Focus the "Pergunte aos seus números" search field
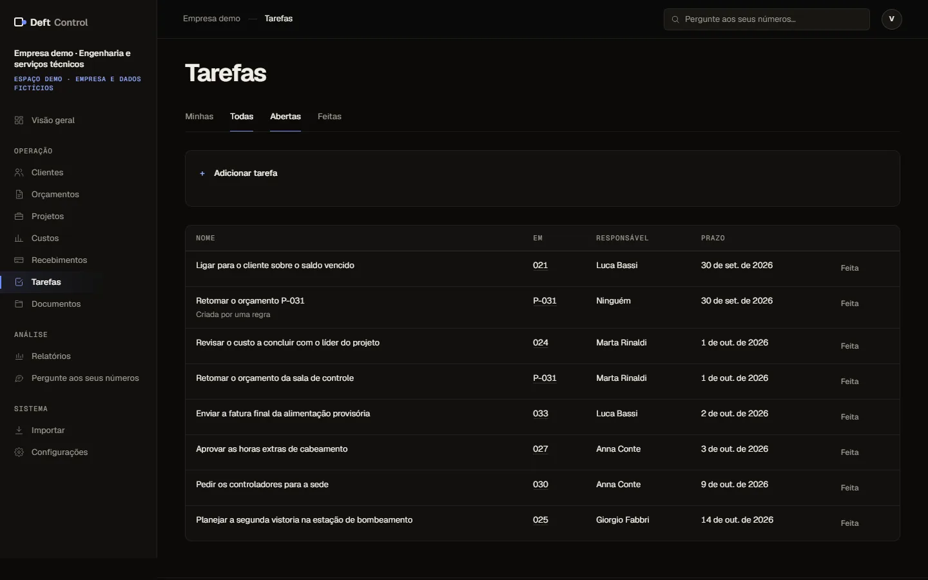928x580 pixels. click(767, 19)
